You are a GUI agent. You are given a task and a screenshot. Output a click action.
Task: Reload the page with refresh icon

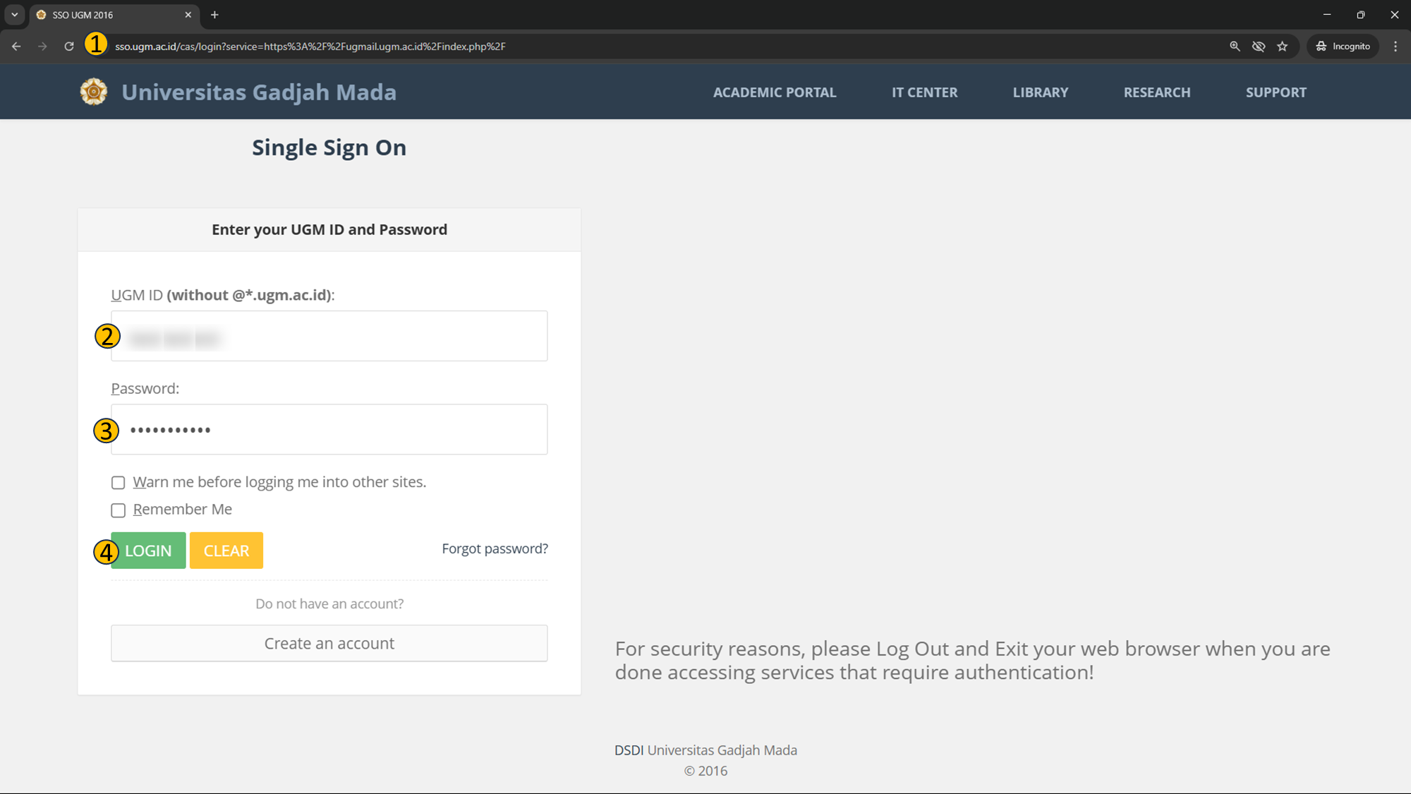(69, 47)
